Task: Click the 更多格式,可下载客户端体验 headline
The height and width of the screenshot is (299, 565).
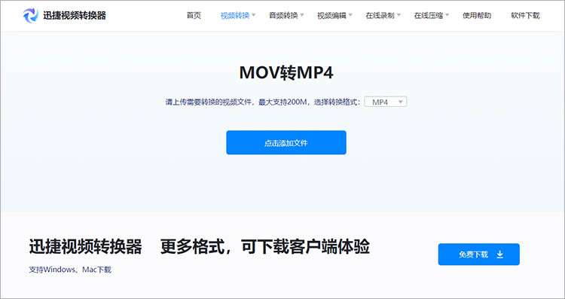Action: point(265,247)
